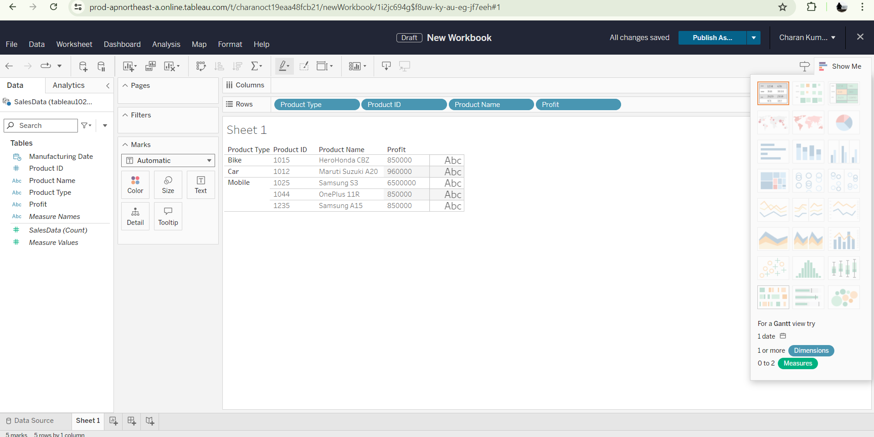874x437 pixels.
Task: Select the pie chart in Show Me
Action: (x=844, y=122)
